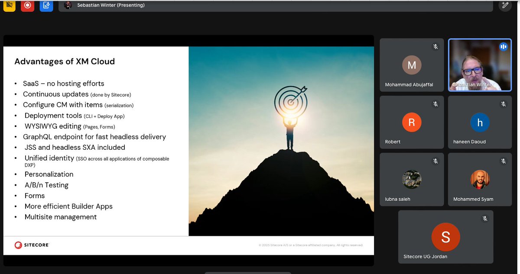This screenshot has height=274, width=520.
Task: Click presenter avatar beside Sebastian Winter (Presenting)
Action: click(68, 5)
